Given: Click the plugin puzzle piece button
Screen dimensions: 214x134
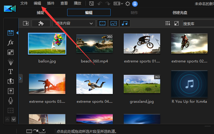Looking at the screenshot, I should pos(41,23).
